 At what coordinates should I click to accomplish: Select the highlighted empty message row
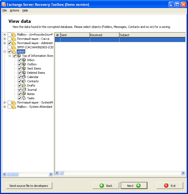(120, 40)
